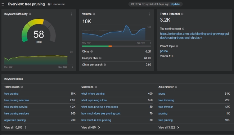Open the Keyword Difficulty card options menu
This screenshot has height=135, width=234.
click(x=71, y=14)
